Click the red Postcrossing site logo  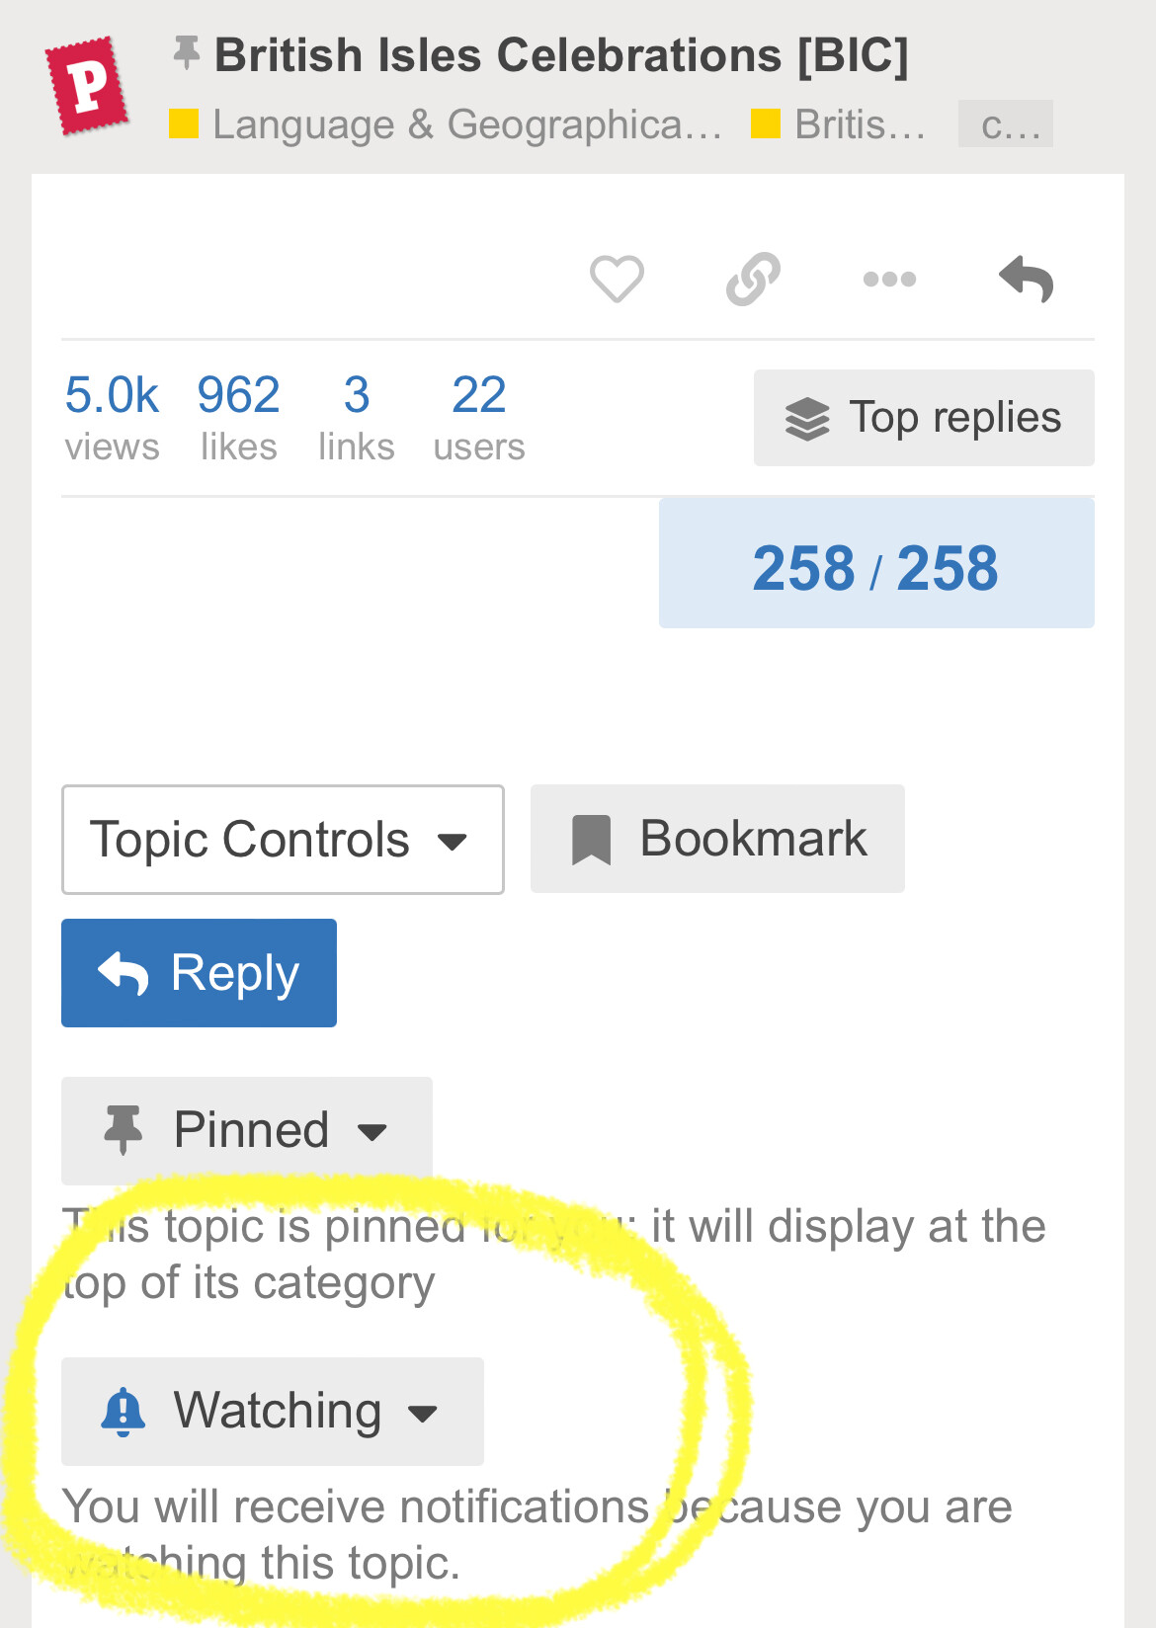[87, 85]
